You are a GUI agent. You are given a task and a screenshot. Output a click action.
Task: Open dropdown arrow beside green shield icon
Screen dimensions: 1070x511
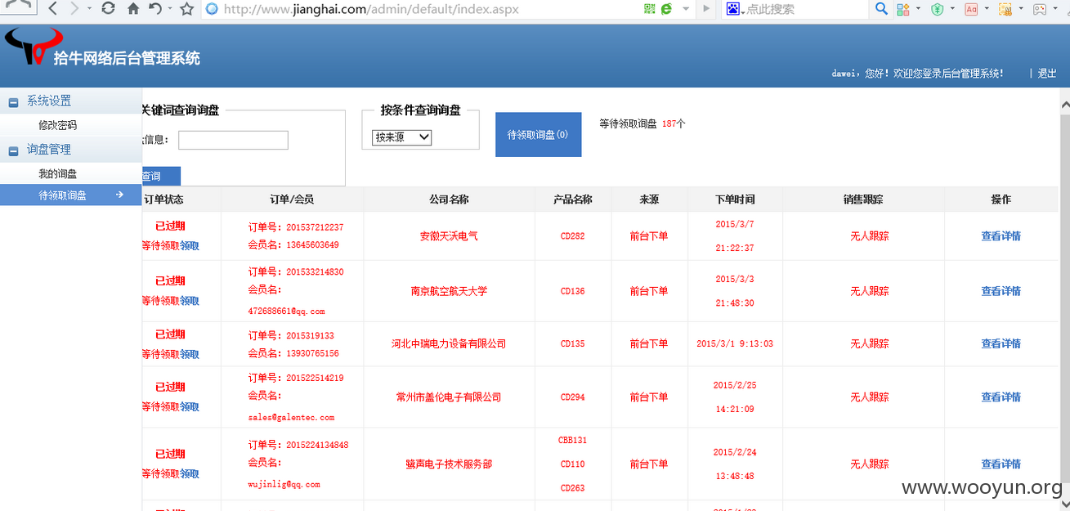coord(952,9)
